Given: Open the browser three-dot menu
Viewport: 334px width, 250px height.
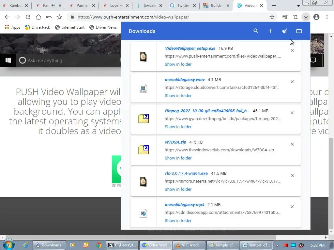Looking at the screenshot, I should click(x=327, y=17).
